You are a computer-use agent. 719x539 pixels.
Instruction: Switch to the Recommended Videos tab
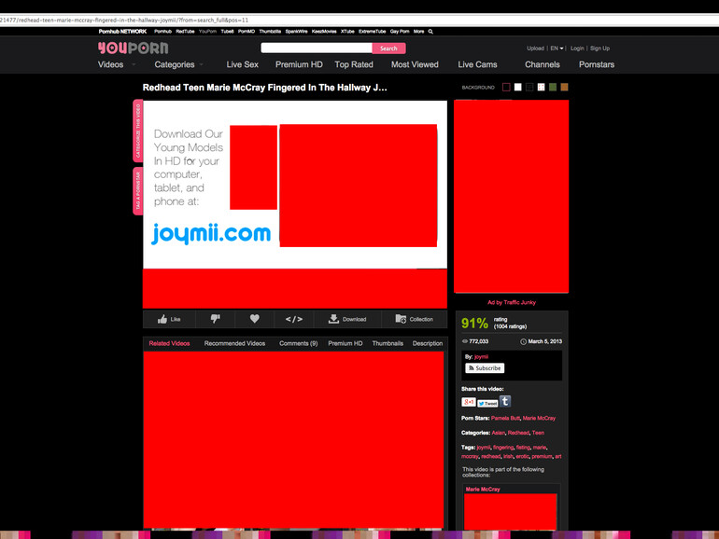click(x=234, y=343)
